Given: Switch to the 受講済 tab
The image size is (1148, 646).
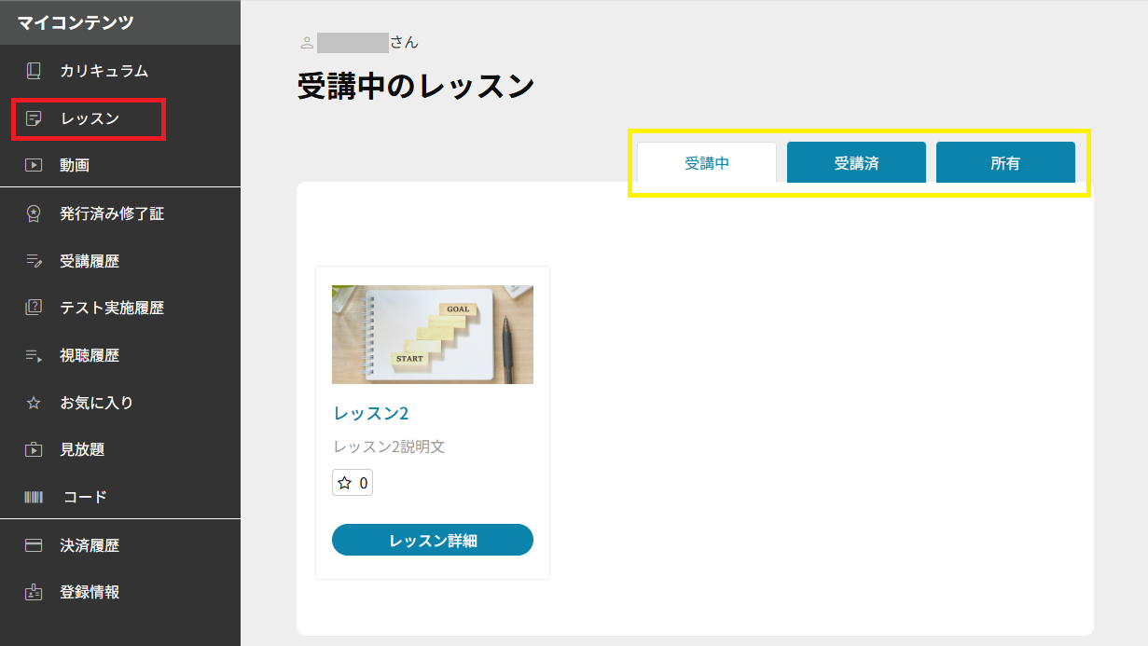Looking at the screenshot, I should [x=856, y=163].
